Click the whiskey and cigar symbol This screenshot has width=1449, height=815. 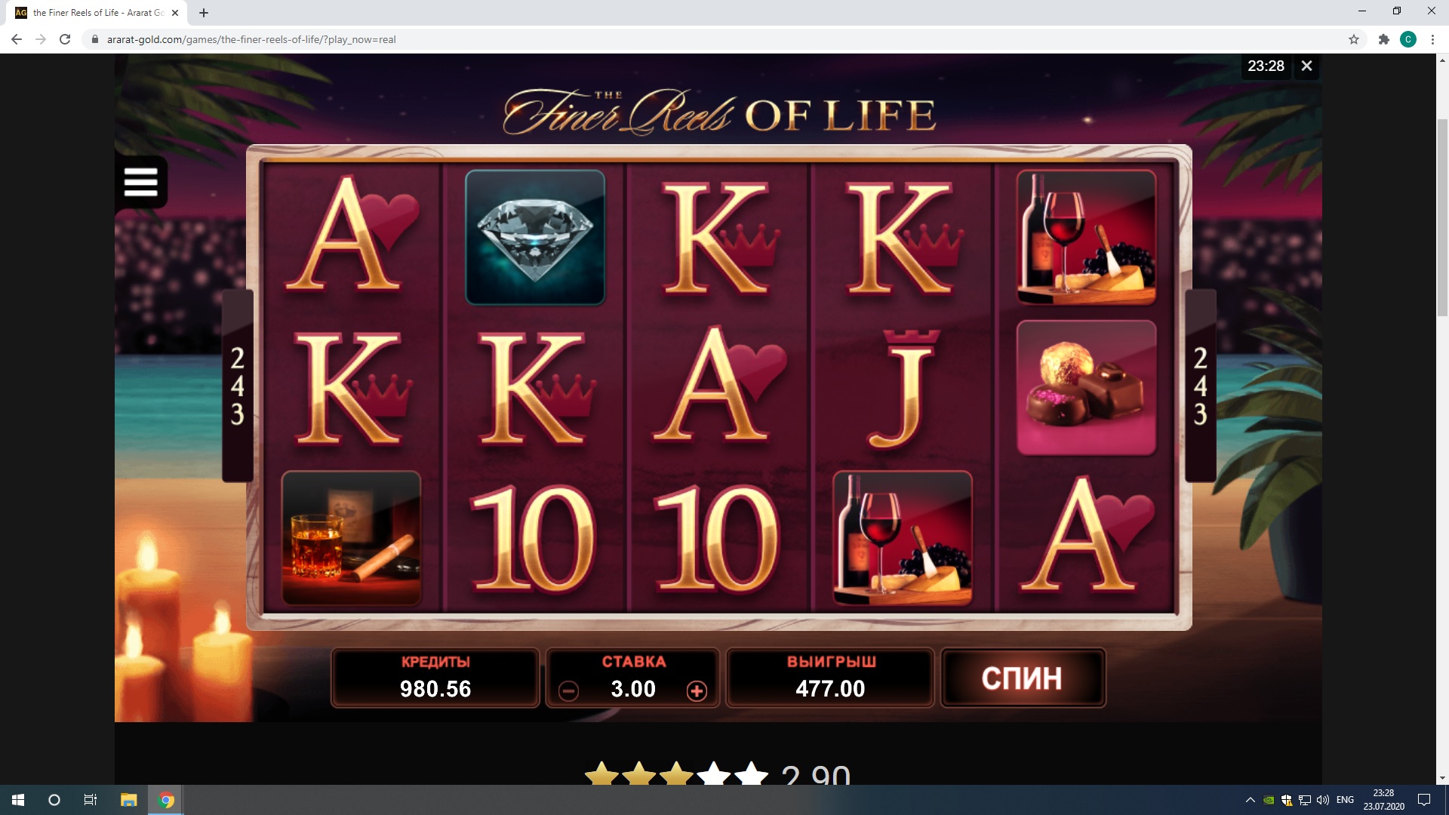pyautogui.click(x=351, y=538)
